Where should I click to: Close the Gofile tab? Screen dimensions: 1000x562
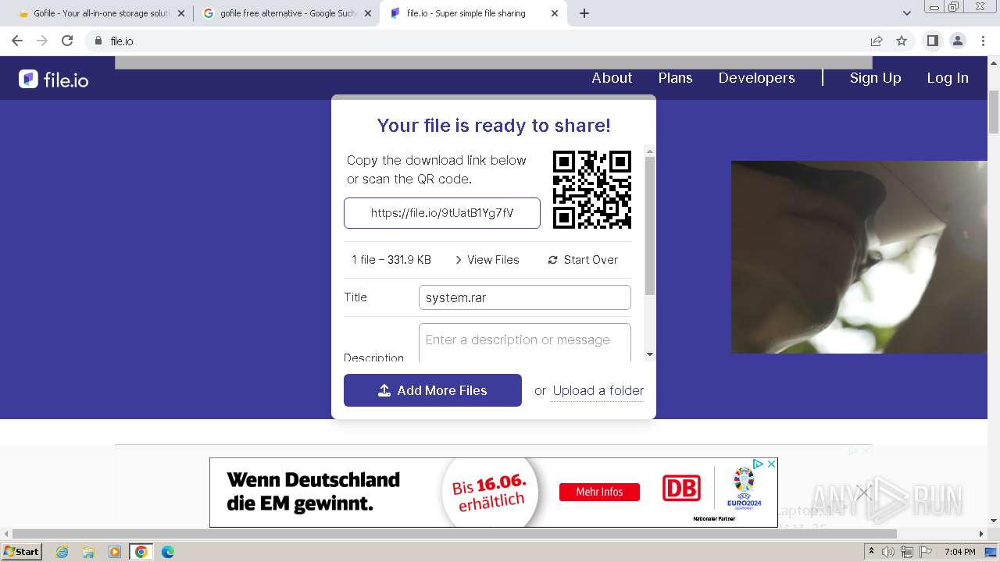181,13
